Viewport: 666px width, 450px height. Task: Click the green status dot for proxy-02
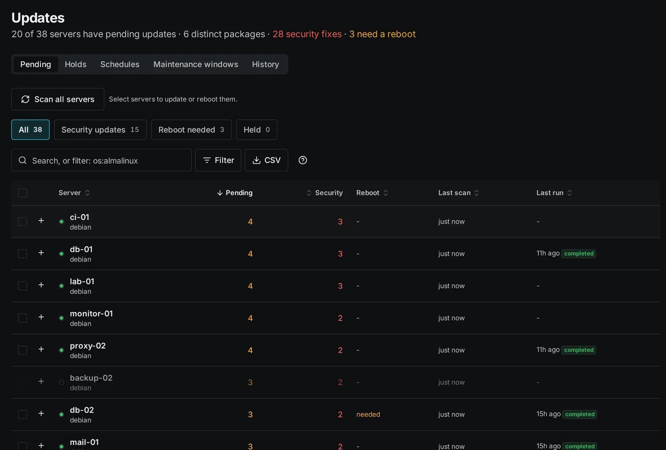coord(62,350)
